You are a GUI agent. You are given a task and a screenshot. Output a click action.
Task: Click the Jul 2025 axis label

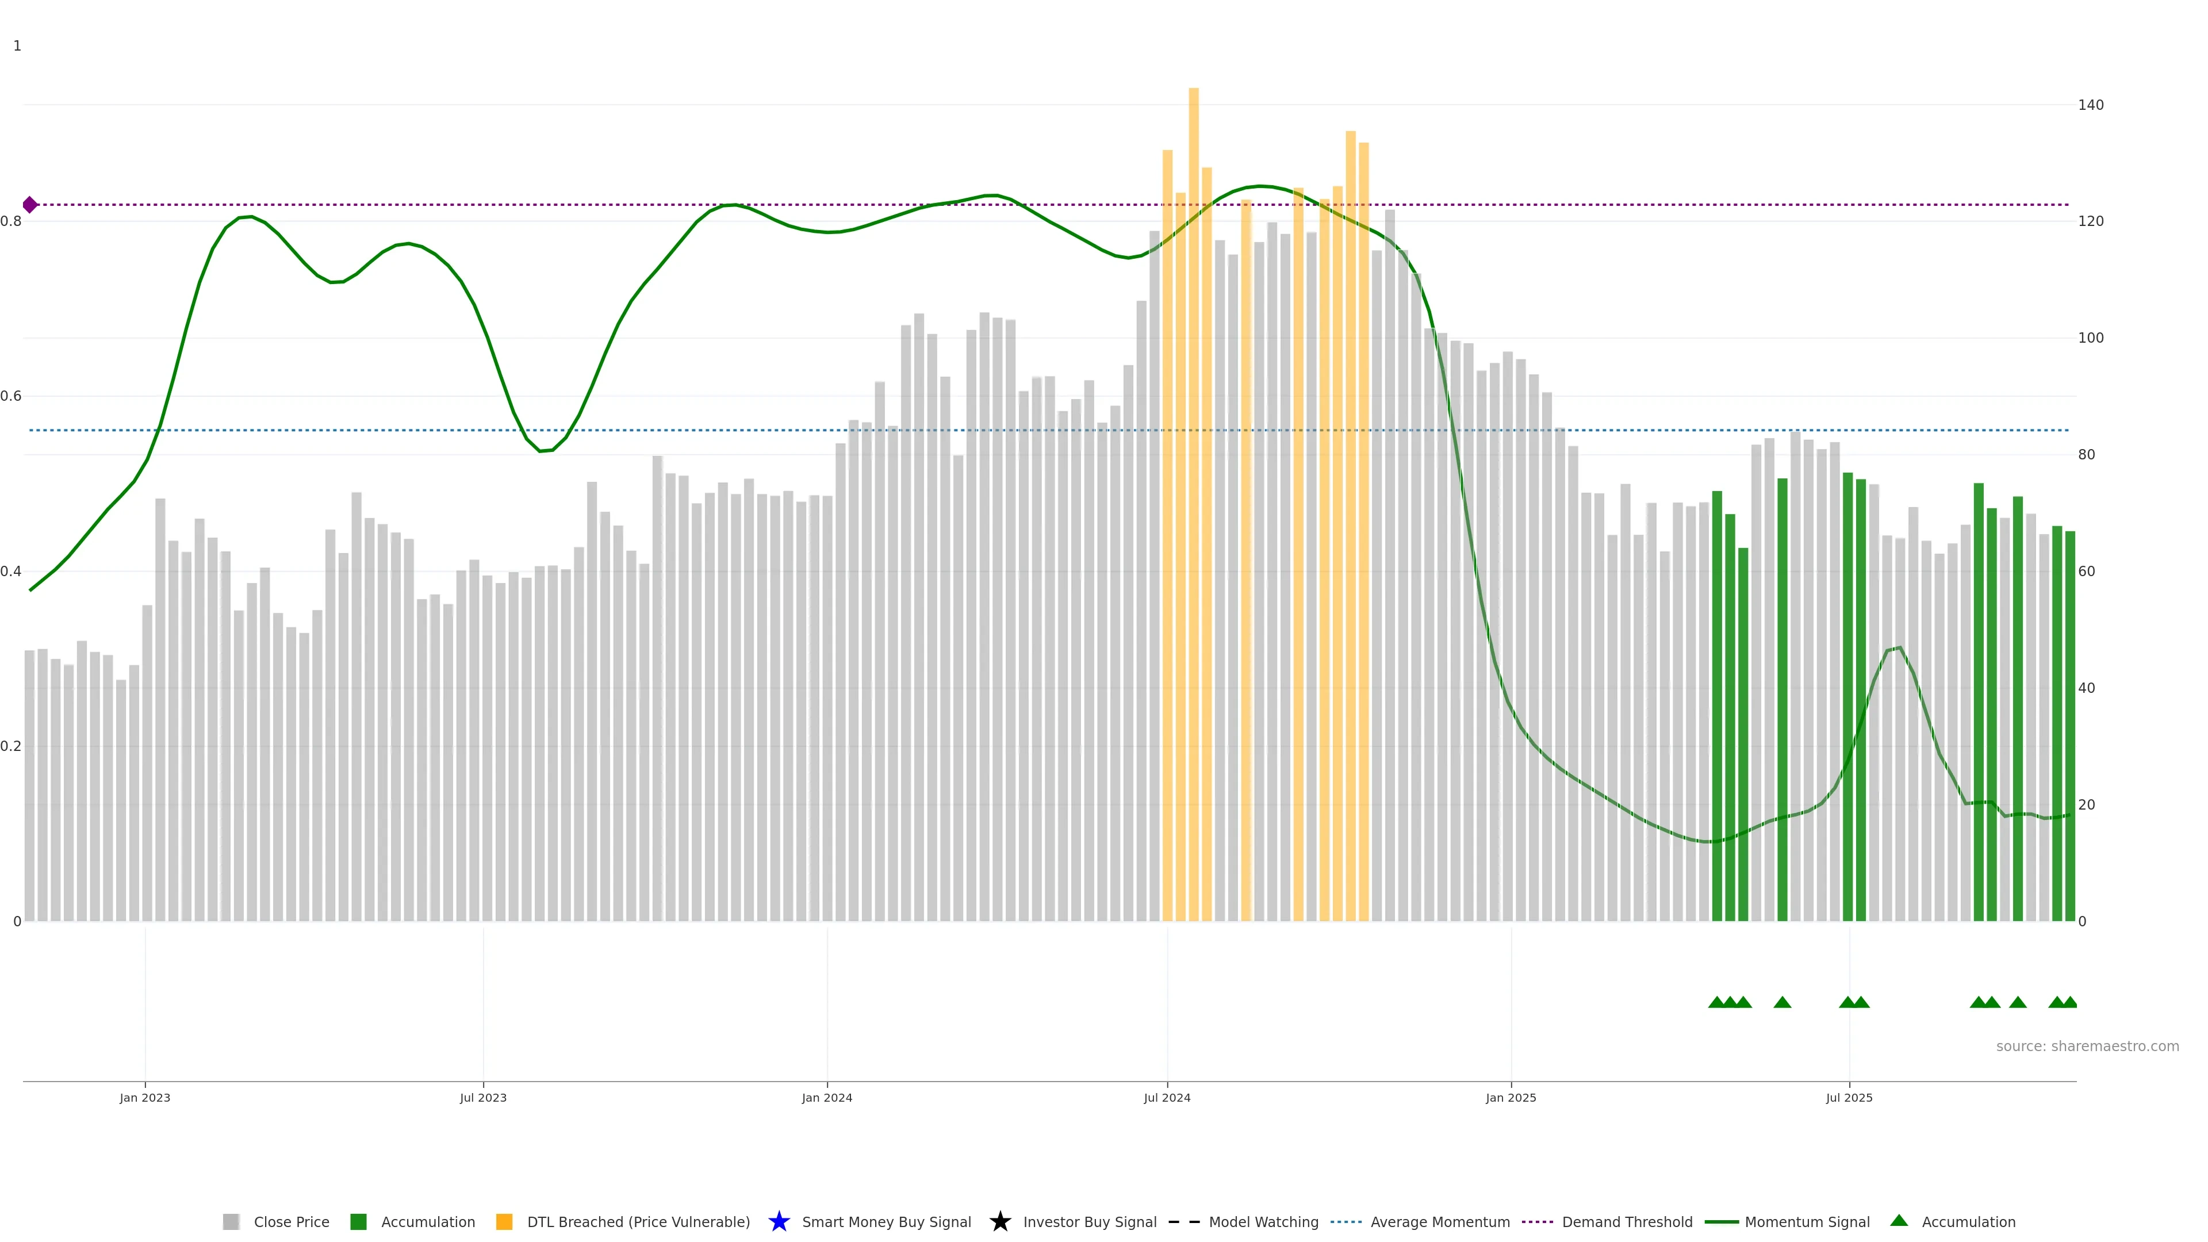tap(1849, 1097)
